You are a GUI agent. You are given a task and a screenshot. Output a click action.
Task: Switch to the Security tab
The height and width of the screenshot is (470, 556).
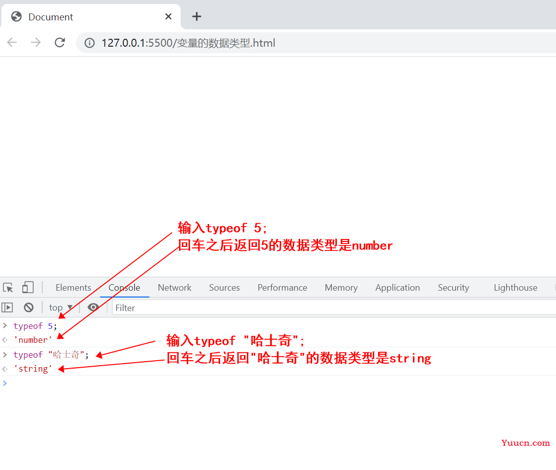[453, 288]
